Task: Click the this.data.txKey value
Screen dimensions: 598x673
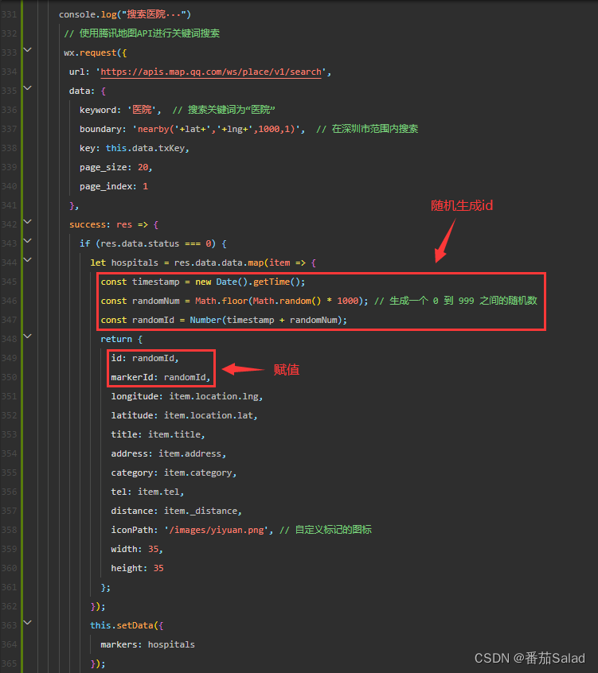Action: point(145,148)
